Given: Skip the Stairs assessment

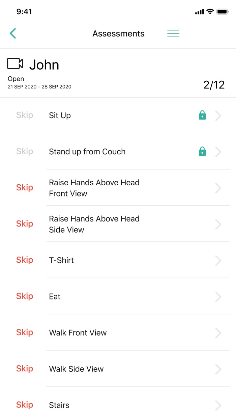Looking at the screenshot, I should pos(25,405).
